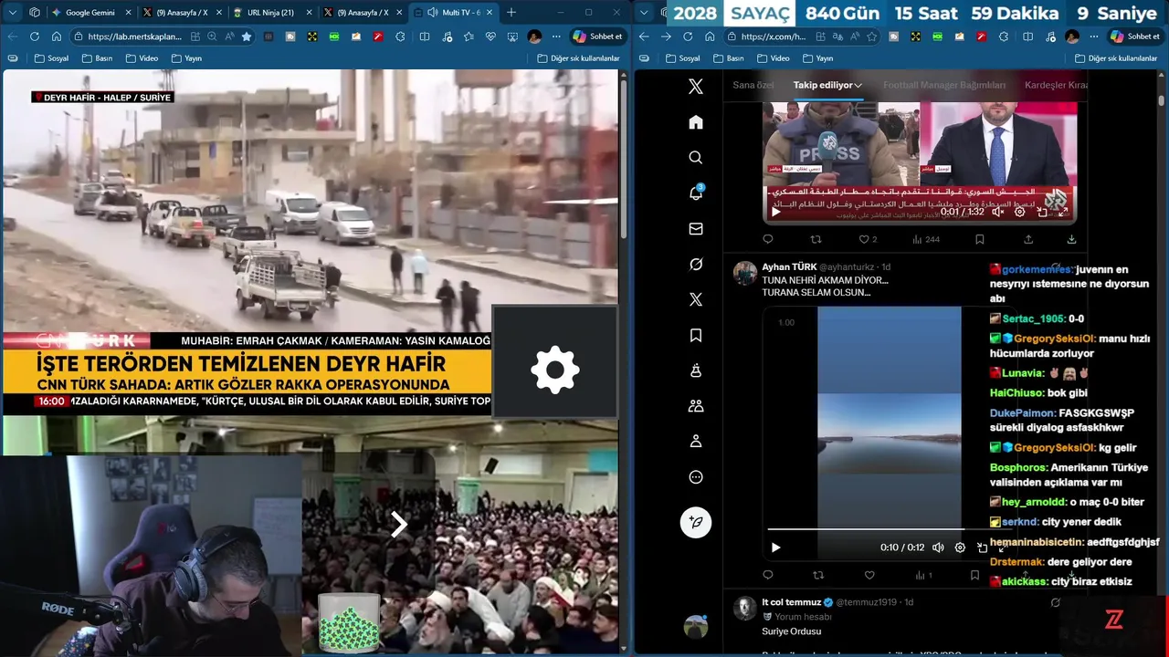Open settings gear on Multi TV overlay
Screen dimensions: 1169x657
(x=555, y=370)
